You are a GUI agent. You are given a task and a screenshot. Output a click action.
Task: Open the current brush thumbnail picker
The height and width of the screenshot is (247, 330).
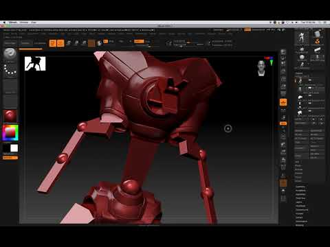click(x=10, y=54)
